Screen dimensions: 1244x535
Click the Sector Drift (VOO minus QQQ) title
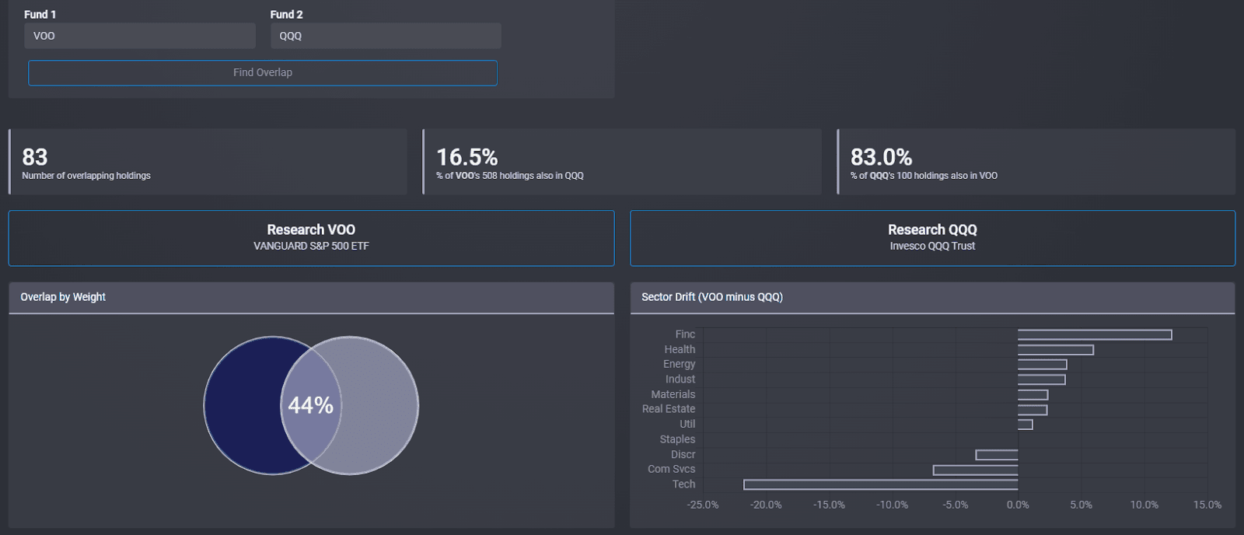(x=712, y=297)
